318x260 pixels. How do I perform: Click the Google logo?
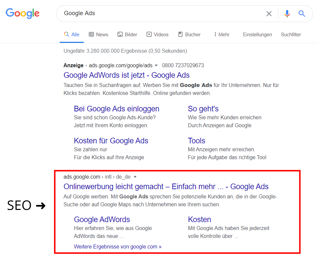(x=22, y=14)
